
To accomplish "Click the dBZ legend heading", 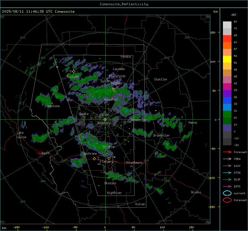I will [234, 15].
